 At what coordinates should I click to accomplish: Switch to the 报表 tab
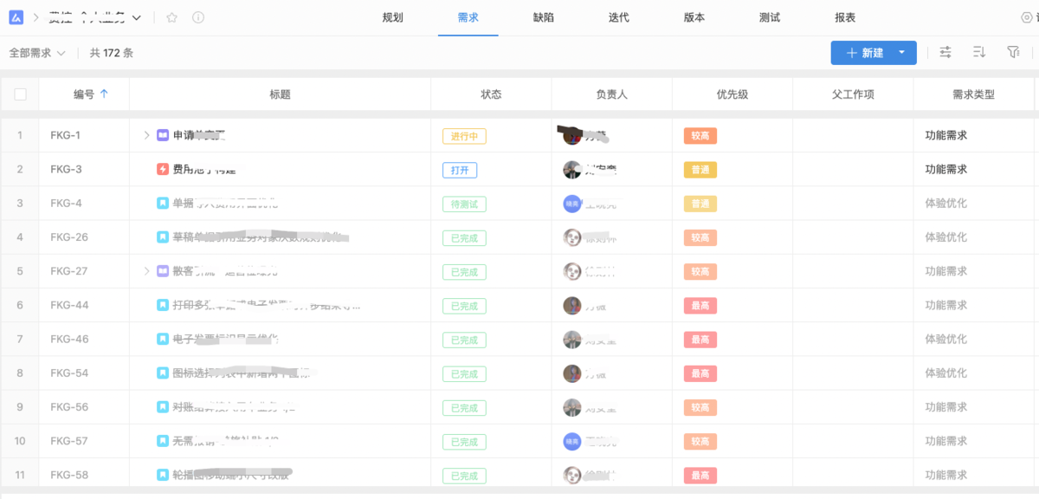pyautogui.click(x=843, y=16)
